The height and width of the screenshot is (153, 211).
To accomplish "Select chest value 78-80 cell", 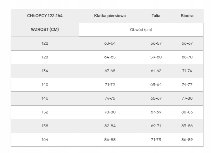I will [110, 112].
